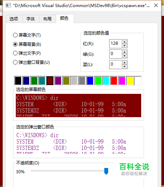Click the opacity slider handle
The height and width of the screenshot is (187, 164).
pyautogui.click(x=106, y=171)
